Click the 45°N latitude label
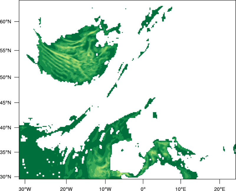This screenshot has height=191, width=236. [x=6, y=103]
